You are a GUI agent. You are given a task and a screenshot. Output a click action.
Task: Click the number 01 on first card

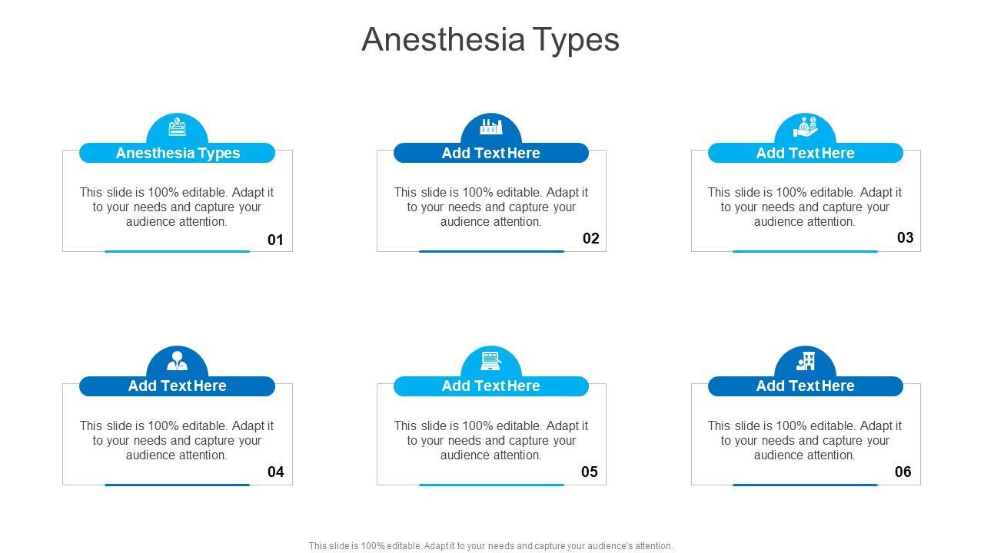point(275,240)
